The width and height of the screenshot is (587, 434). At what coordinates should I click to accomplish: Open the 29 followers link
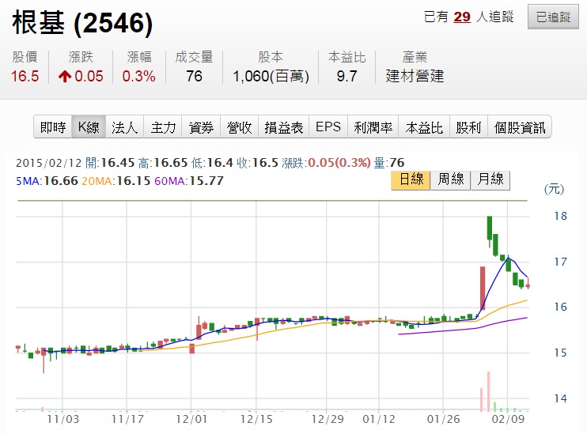[x=462, y=17]
